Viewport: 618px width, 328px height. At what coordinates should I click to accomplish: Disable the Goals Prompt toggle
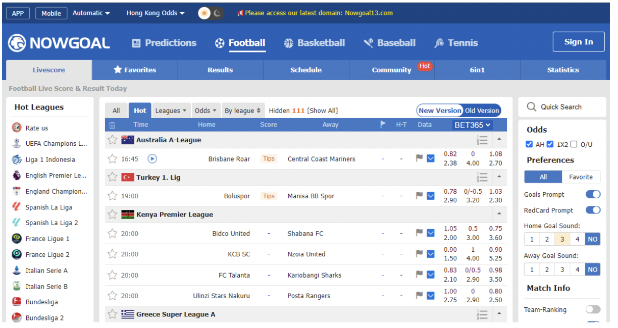pos(593,194)
